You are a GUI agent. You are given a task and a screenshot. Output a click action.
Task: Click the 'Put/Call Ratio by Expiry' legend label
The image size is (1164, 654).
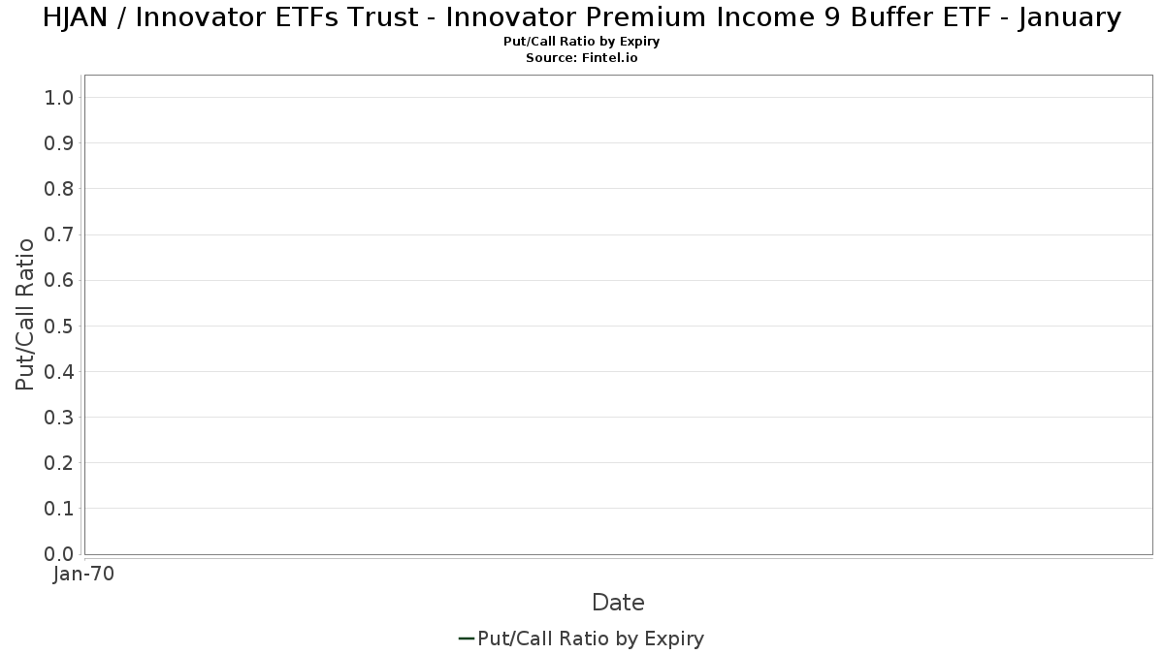pyautogui.click(x=591, y=638)
